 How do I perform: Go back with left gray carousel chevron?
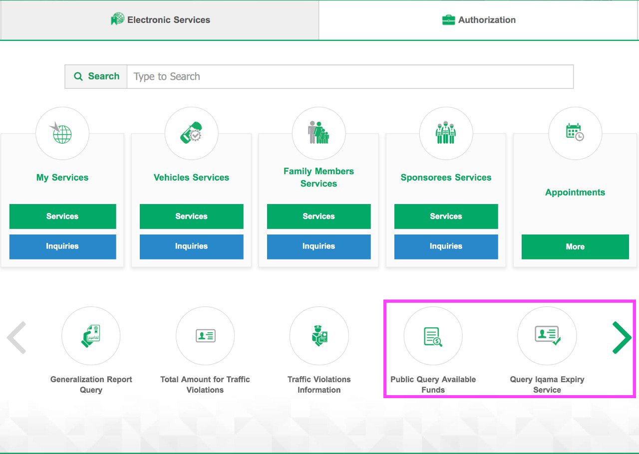tap(16, 338)
